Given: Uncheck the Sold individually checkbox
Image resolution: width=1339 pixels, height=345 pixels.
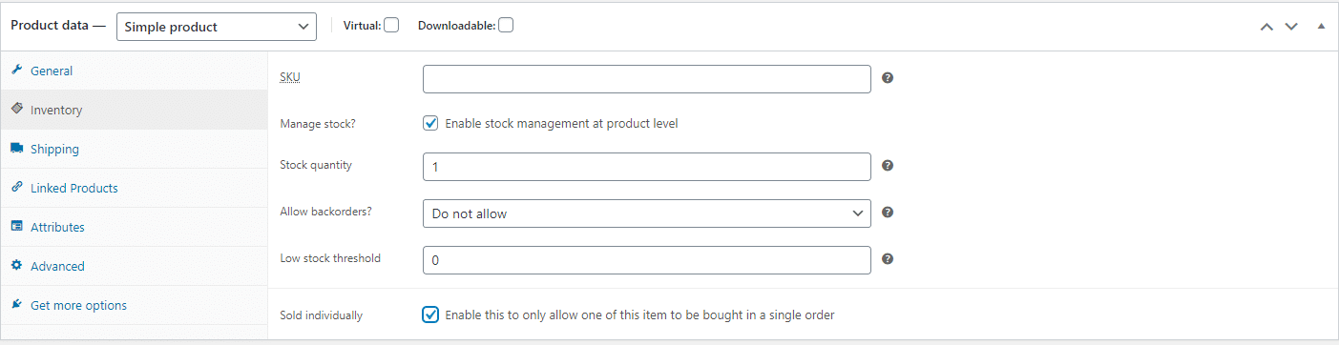Looking at the screenshot, I should [430, 315].
